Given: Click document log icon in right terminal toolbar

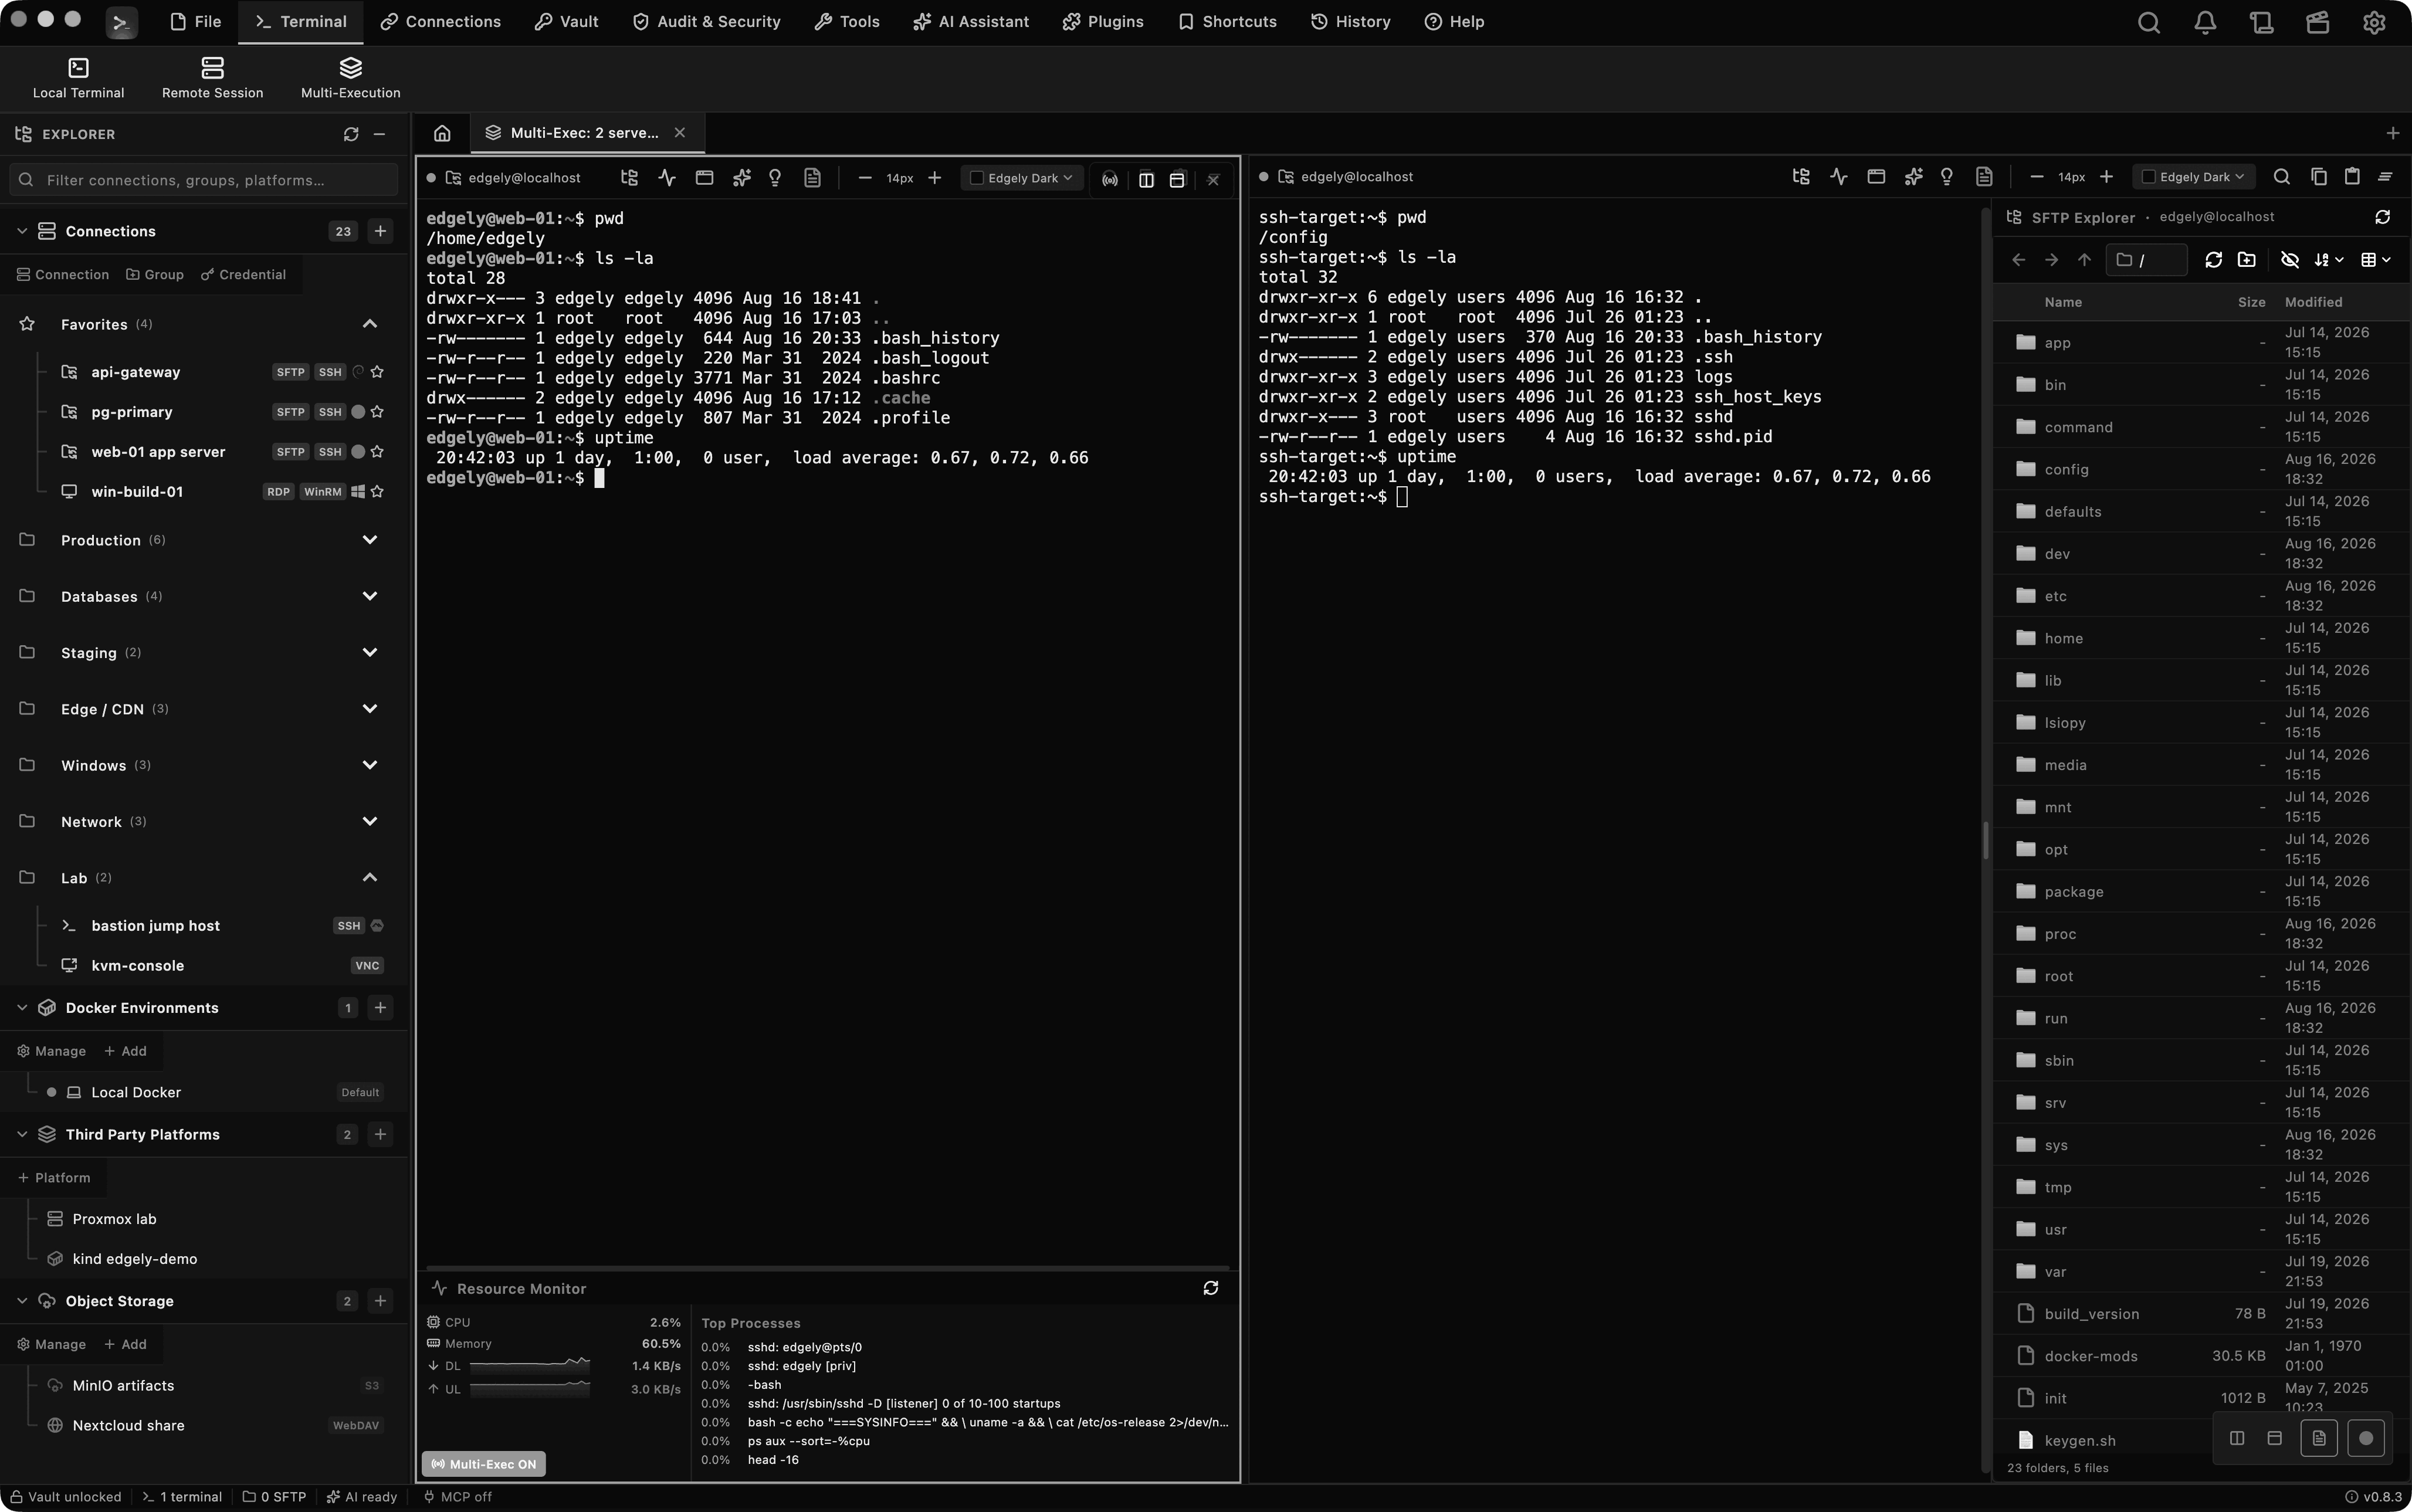Looking at the screenshot, I should tap(1984, 177).
